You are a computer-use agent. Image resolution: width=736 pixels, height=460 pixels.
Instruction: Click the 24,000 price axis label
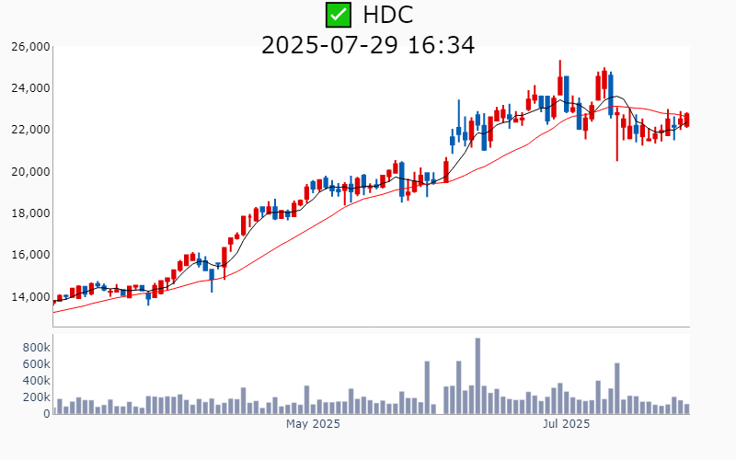click(30, 87)
